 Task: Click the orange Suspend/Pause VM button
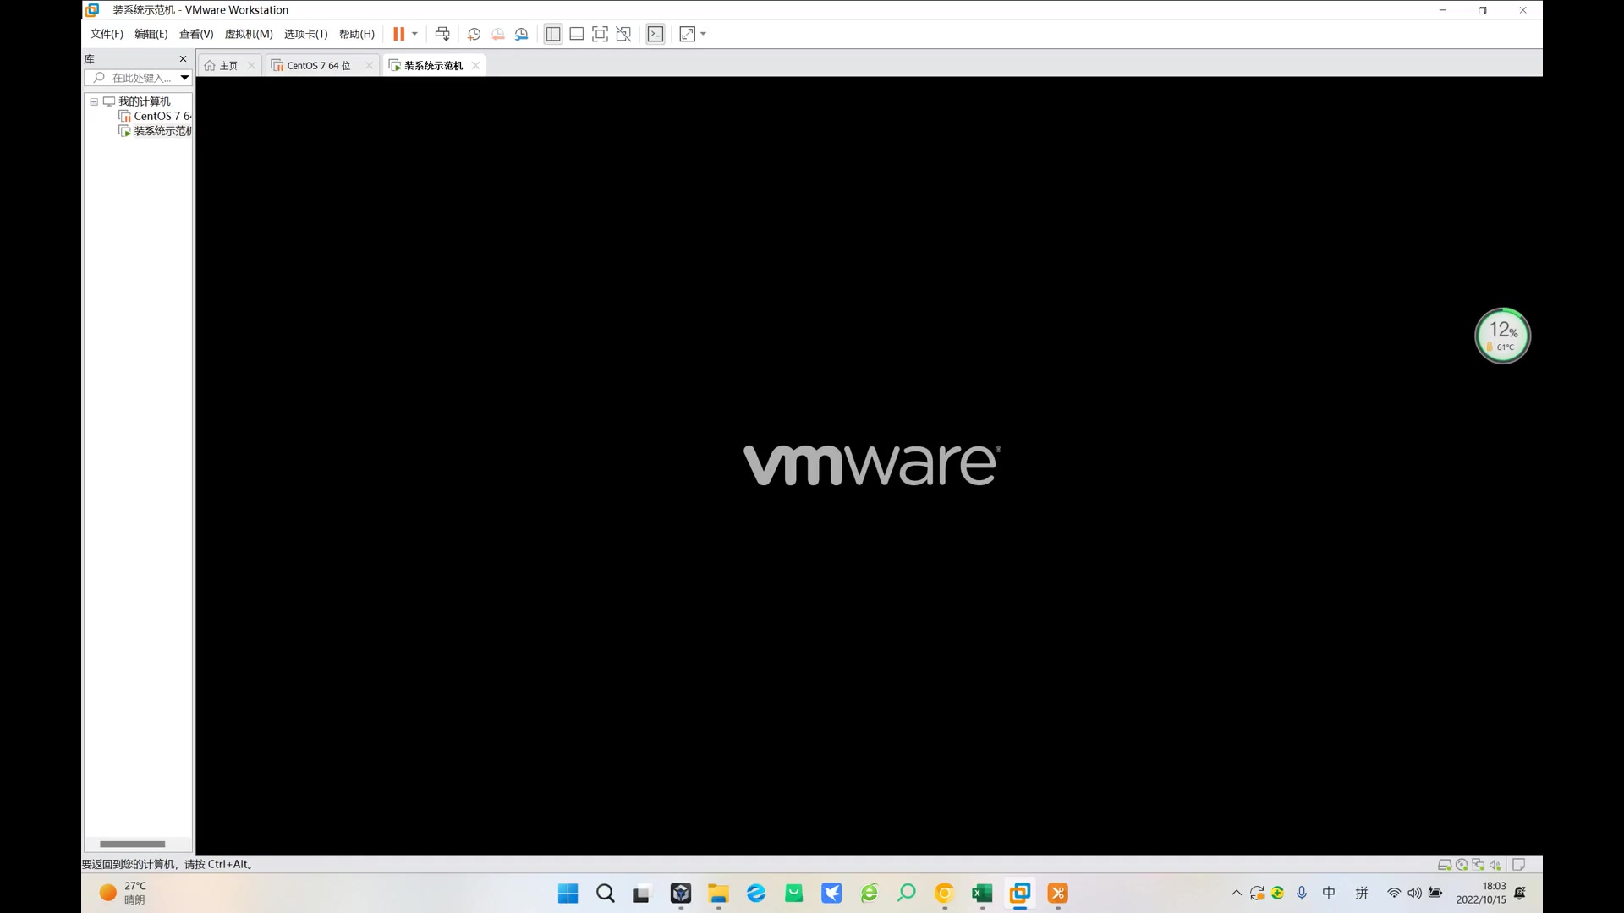click(x=398, y=34)
